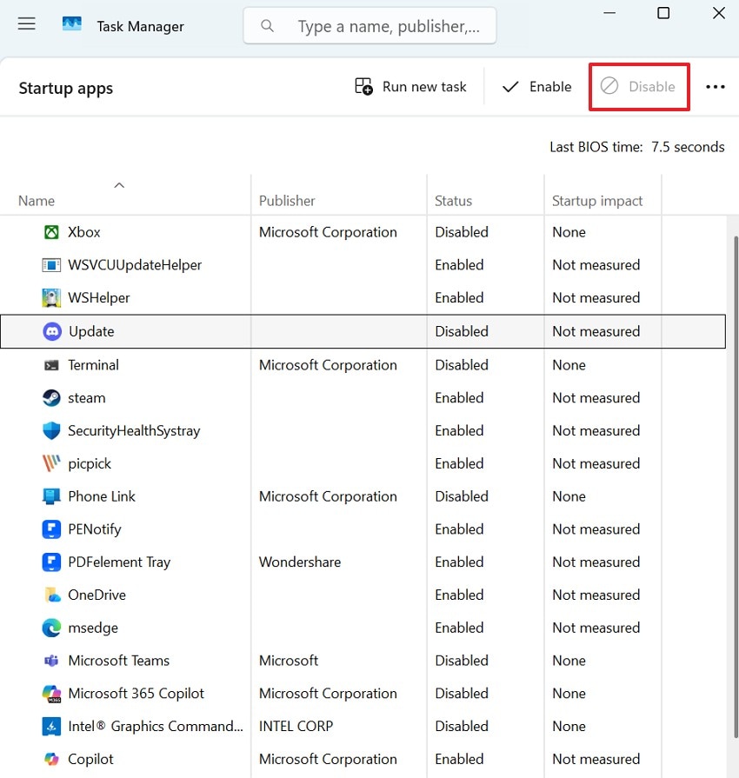Open the See more options menu
Screen dimensions: 739x778
click(x=715, y=87)
